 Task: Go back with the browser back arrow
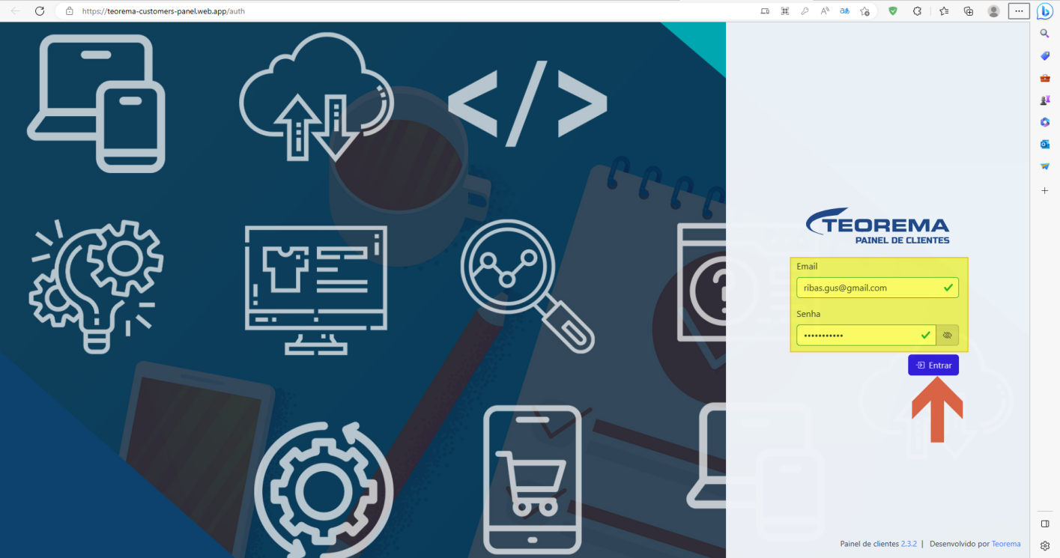pyautogui.click(x=15, y=11)
